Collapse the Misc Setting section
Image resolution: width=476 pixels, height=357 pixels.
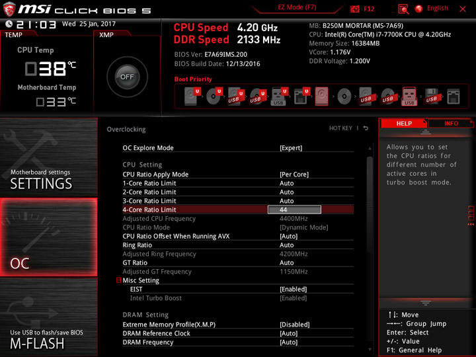click(x=119, y=280)
